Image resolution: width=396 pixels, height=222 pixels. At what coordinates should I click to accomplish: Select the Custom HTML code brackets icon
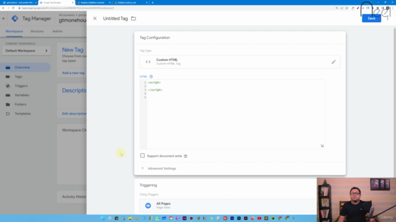tap(148, 62)
